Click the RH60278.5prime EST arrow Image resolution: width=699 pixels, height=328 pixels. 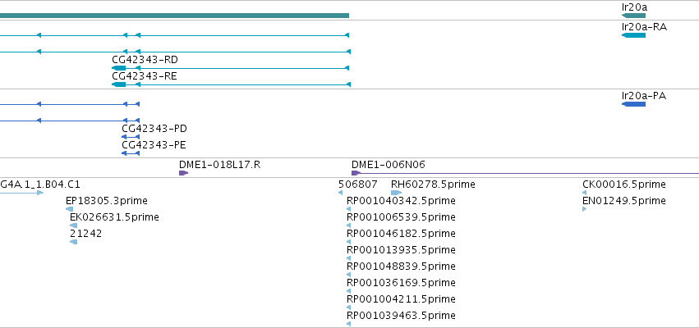(396, 193)
